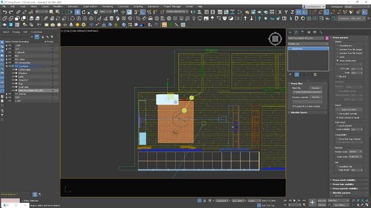This screenshot has width=371, height=208.
Task: Toggle 'Expand # to frame number' checkbox
Action: pyautogui.click(x=294, y=106)
